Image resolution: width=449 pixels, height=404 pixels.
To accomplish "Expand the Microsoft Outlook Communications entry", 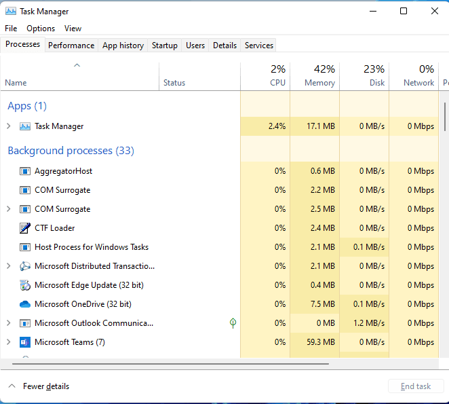I will (8, 323).
